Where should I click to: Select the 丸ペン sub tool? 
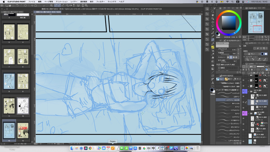click(227, 113)
